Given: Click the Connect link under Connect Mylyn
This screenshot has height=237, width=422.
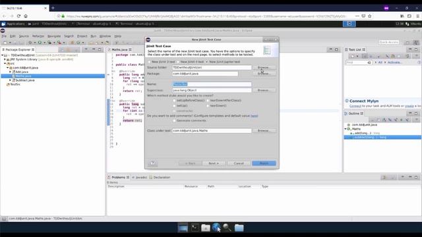Looking at the screenshot, I should pos(355,106).
